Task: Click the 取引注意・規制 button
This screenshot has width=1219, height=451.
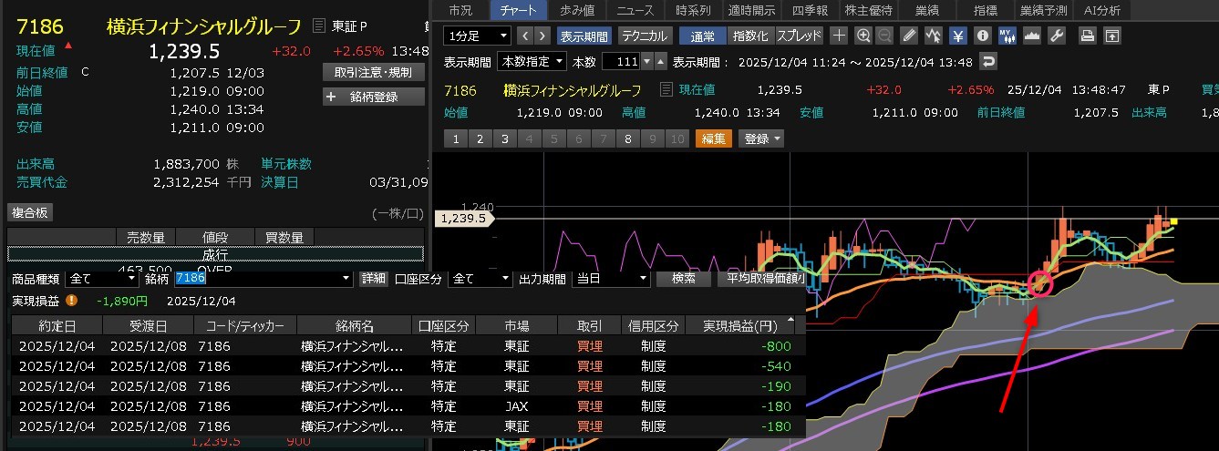Action: [373, 72]
